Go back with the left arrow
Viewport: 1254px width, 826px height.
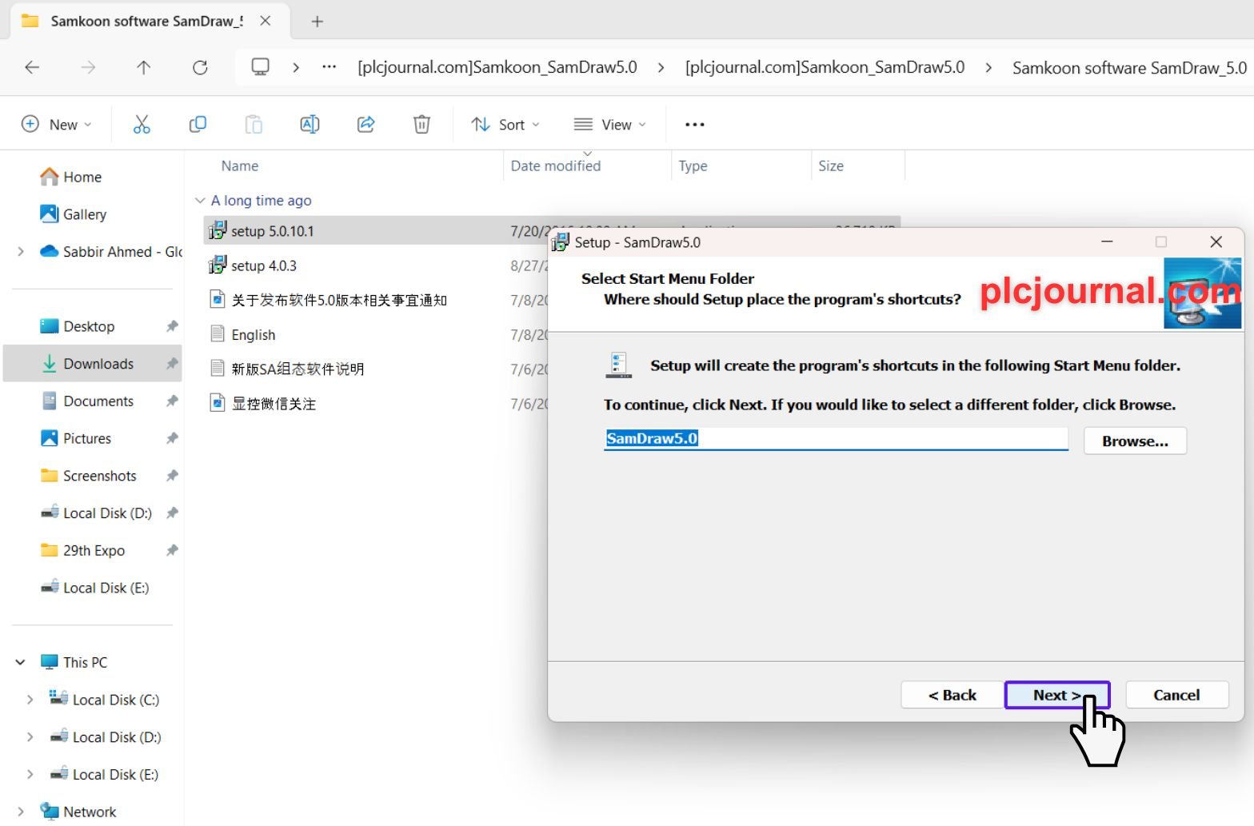point(32,67)
